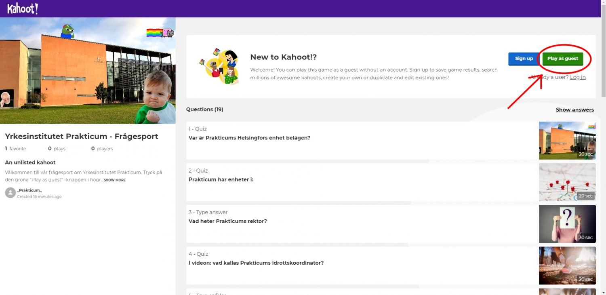Click the '1 - Quiz' label
Viewport: 606px width, 295px height.
pos(198,129)
